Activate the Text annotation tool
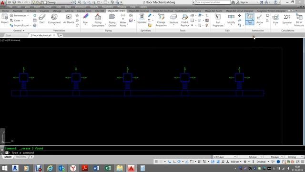 click(x=250, y=19)
